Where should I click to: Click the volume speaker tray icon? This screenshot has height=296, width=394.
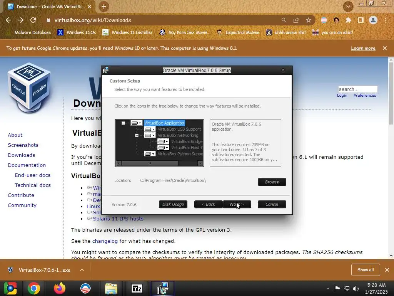(x=356, y=288)
